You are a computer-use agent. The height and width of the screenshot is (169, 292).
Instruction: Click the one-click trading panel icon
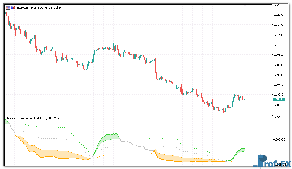(7, 7)
